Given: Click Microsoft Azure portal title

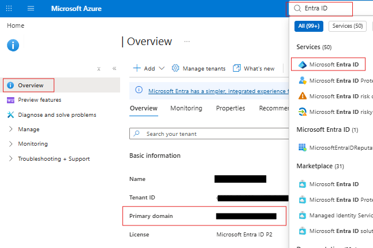Looking at the screenshot, I should (76, 9).
